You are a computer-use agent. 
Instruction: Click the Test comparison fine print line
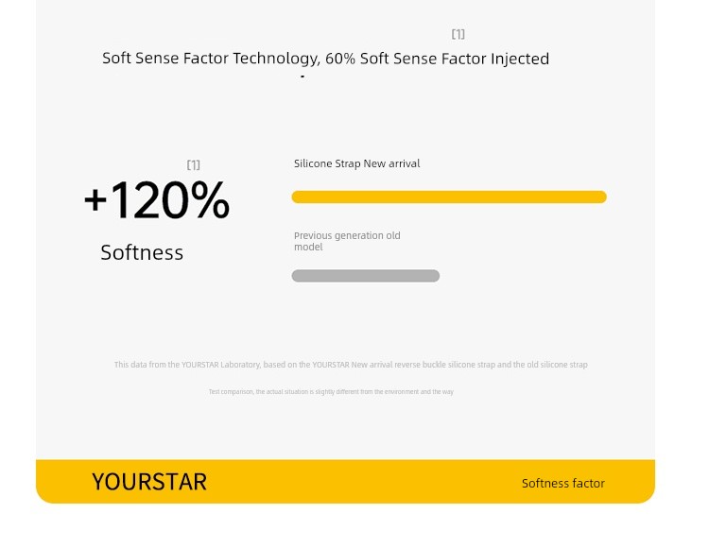[331, 392]
